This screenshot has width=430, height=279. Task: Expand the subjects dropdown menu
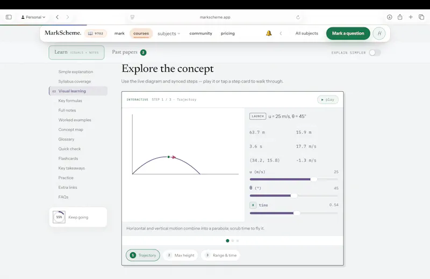click(x=169, y=33)
